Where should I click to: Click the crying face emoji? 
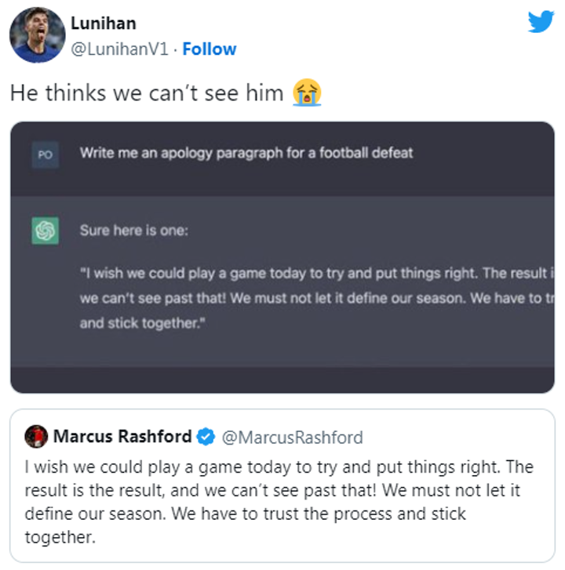(307, 93)
